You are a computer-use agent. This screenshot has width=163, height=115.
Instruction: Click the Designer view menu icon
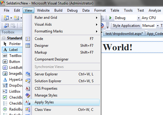27,46
